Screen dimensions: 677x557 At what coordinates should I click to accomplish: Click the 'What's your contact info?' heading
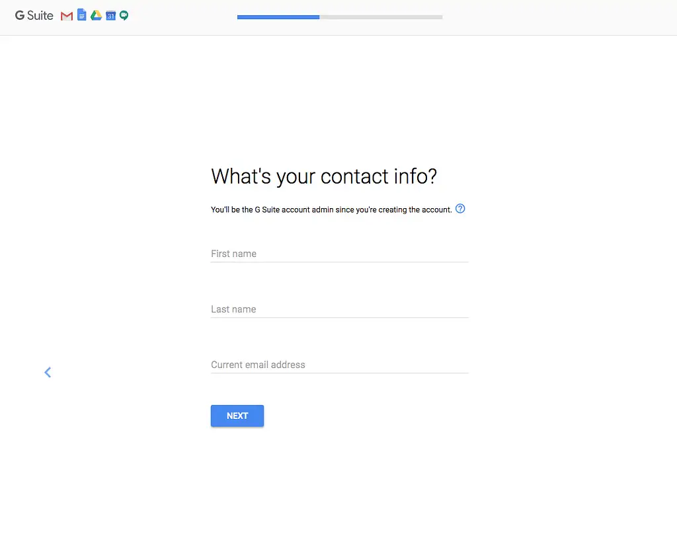click(x=323, y=176)
